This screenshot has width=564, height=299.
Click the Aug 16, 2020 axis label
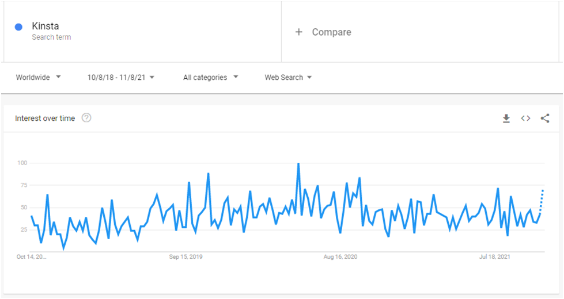340,256
